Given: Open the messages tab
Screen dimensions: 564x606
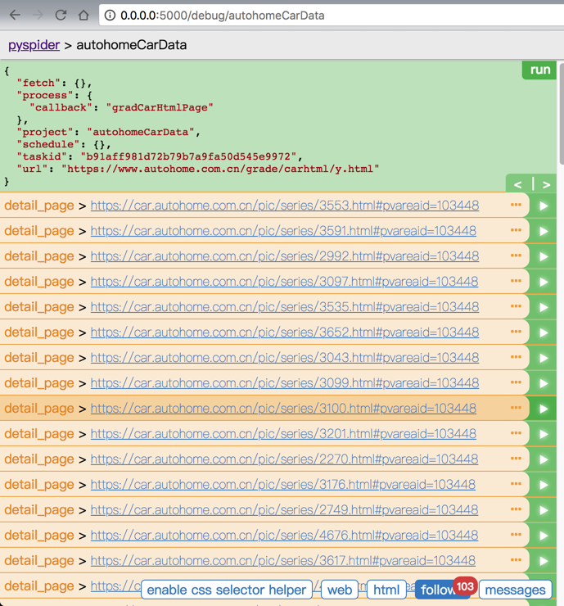Looking at the screenshot, I should (x=515, y=590).
